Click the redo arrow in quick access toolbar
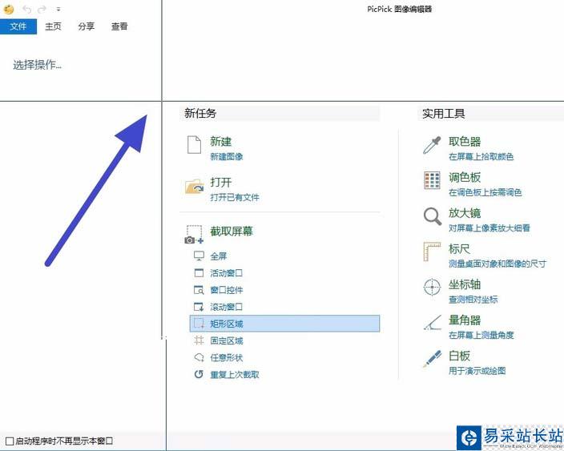The width and height of the screenshot is (564, 451). (x=42, y=9)
